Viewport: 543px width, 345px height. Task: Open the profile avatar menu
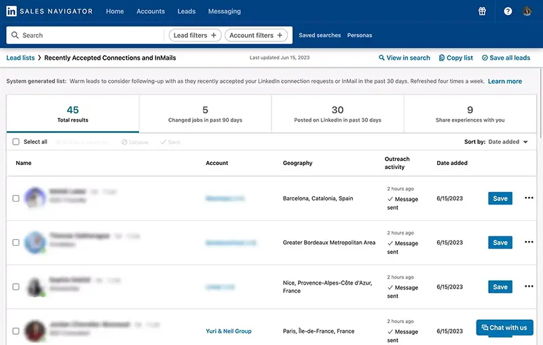tap(527, 11)
